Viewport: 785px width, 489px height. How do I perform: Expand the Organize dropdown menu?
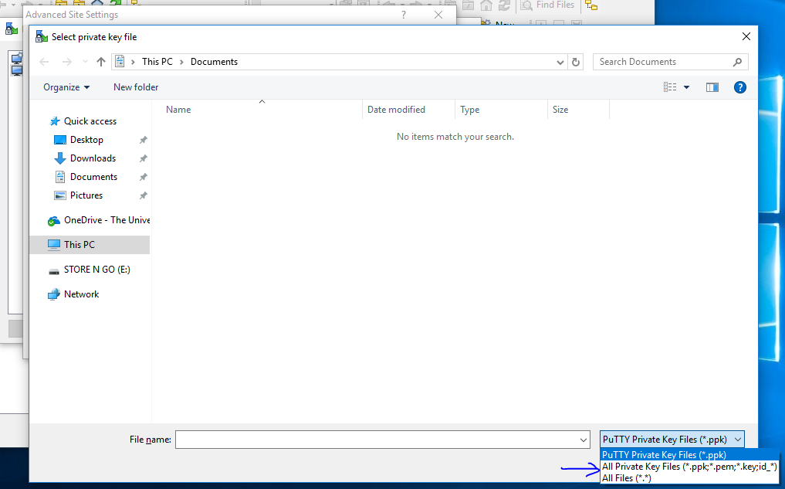tap(66, 87)
